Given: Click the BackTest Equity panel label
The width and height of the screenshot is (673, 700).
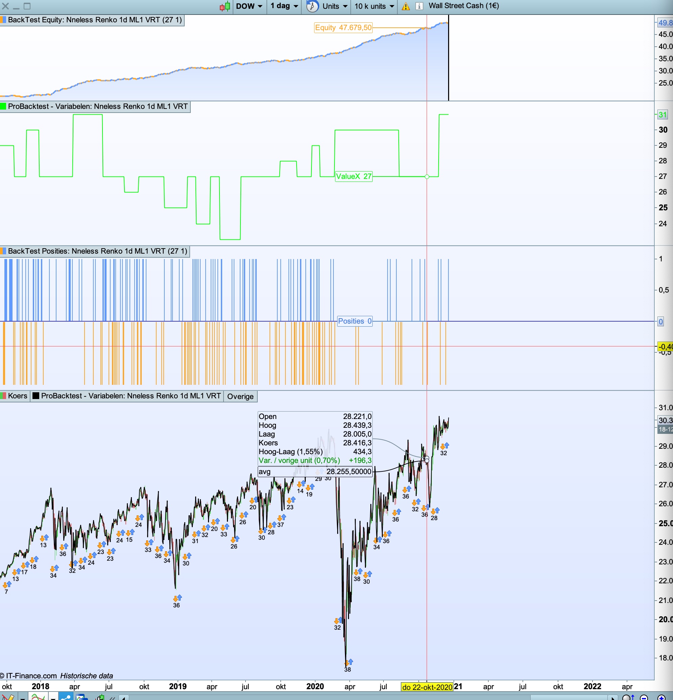Looking at the screenshot, I should point(94,20).
